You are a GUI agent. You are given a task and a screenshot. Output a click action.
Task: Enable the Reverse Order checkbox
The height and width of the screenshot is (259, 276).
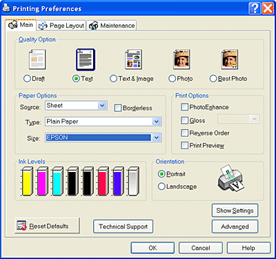coord(184,133)
